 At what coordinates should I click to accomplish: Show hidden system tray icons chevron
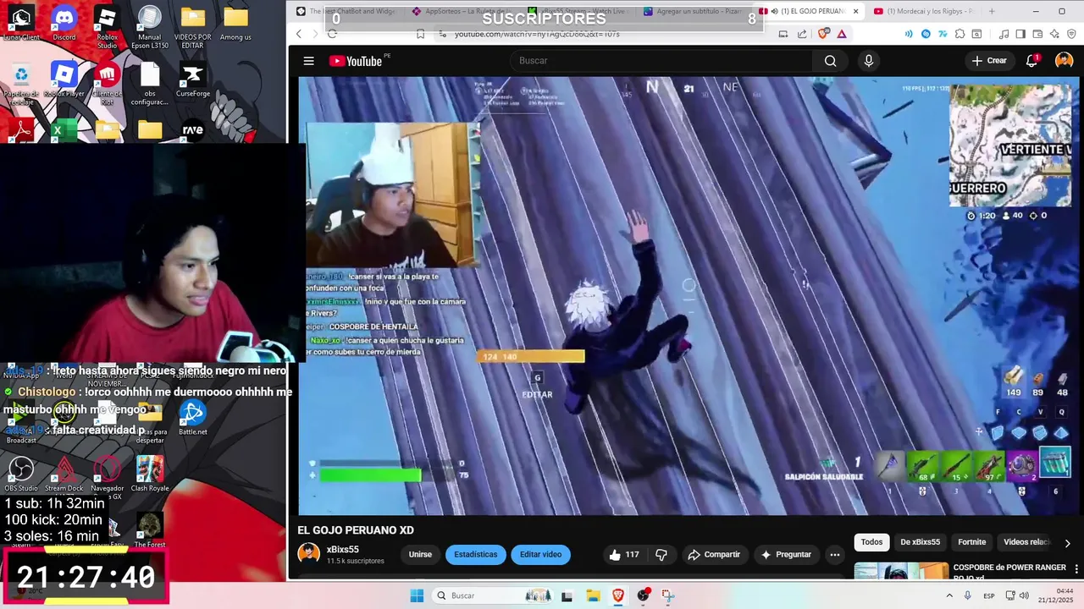(949, 595)
